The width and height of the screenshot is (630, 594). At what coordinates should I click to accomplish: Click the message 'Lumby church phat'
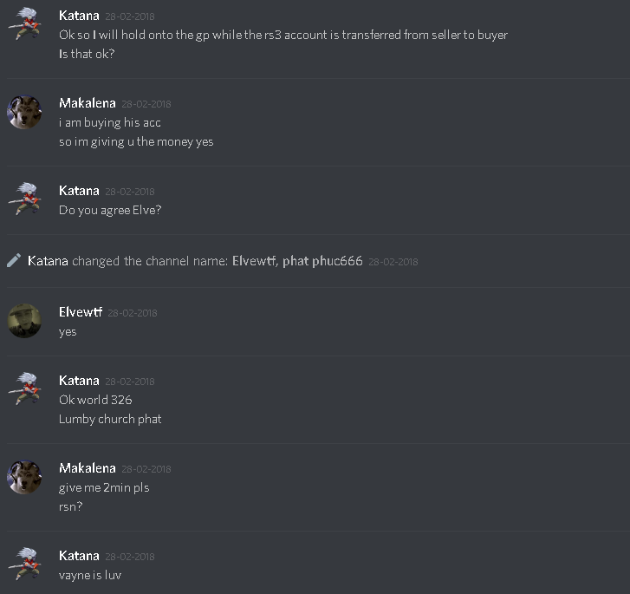pos(110,419)
